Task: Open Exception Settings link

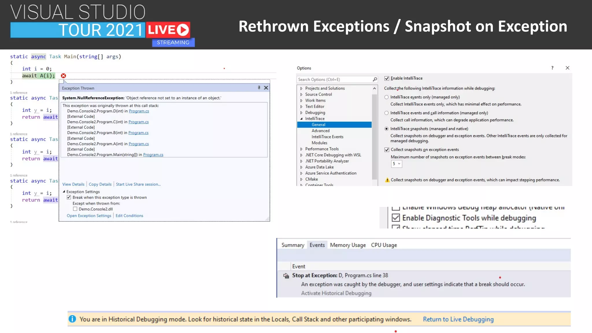Action: click(x=89, y=216)
